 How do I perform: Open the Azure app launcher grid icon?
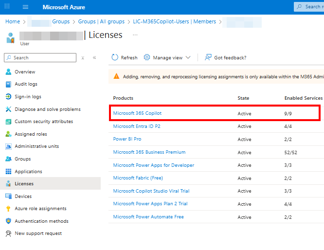point(7,6)
